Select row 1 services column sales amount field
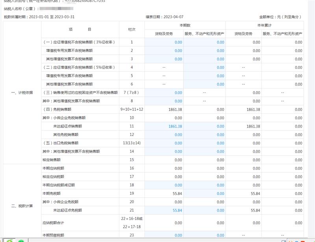This screenshot has height=242, width=315. pos(204,42)
